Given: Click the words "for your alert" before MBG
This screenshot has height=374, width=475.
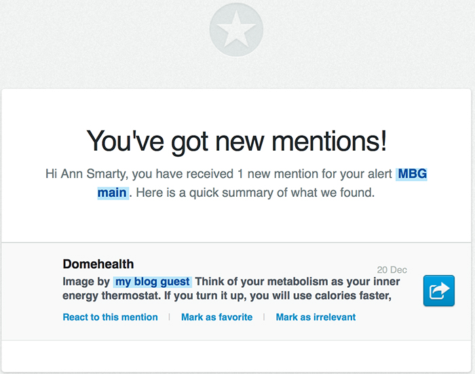Looking at the screenshot, I should [357, 174].
